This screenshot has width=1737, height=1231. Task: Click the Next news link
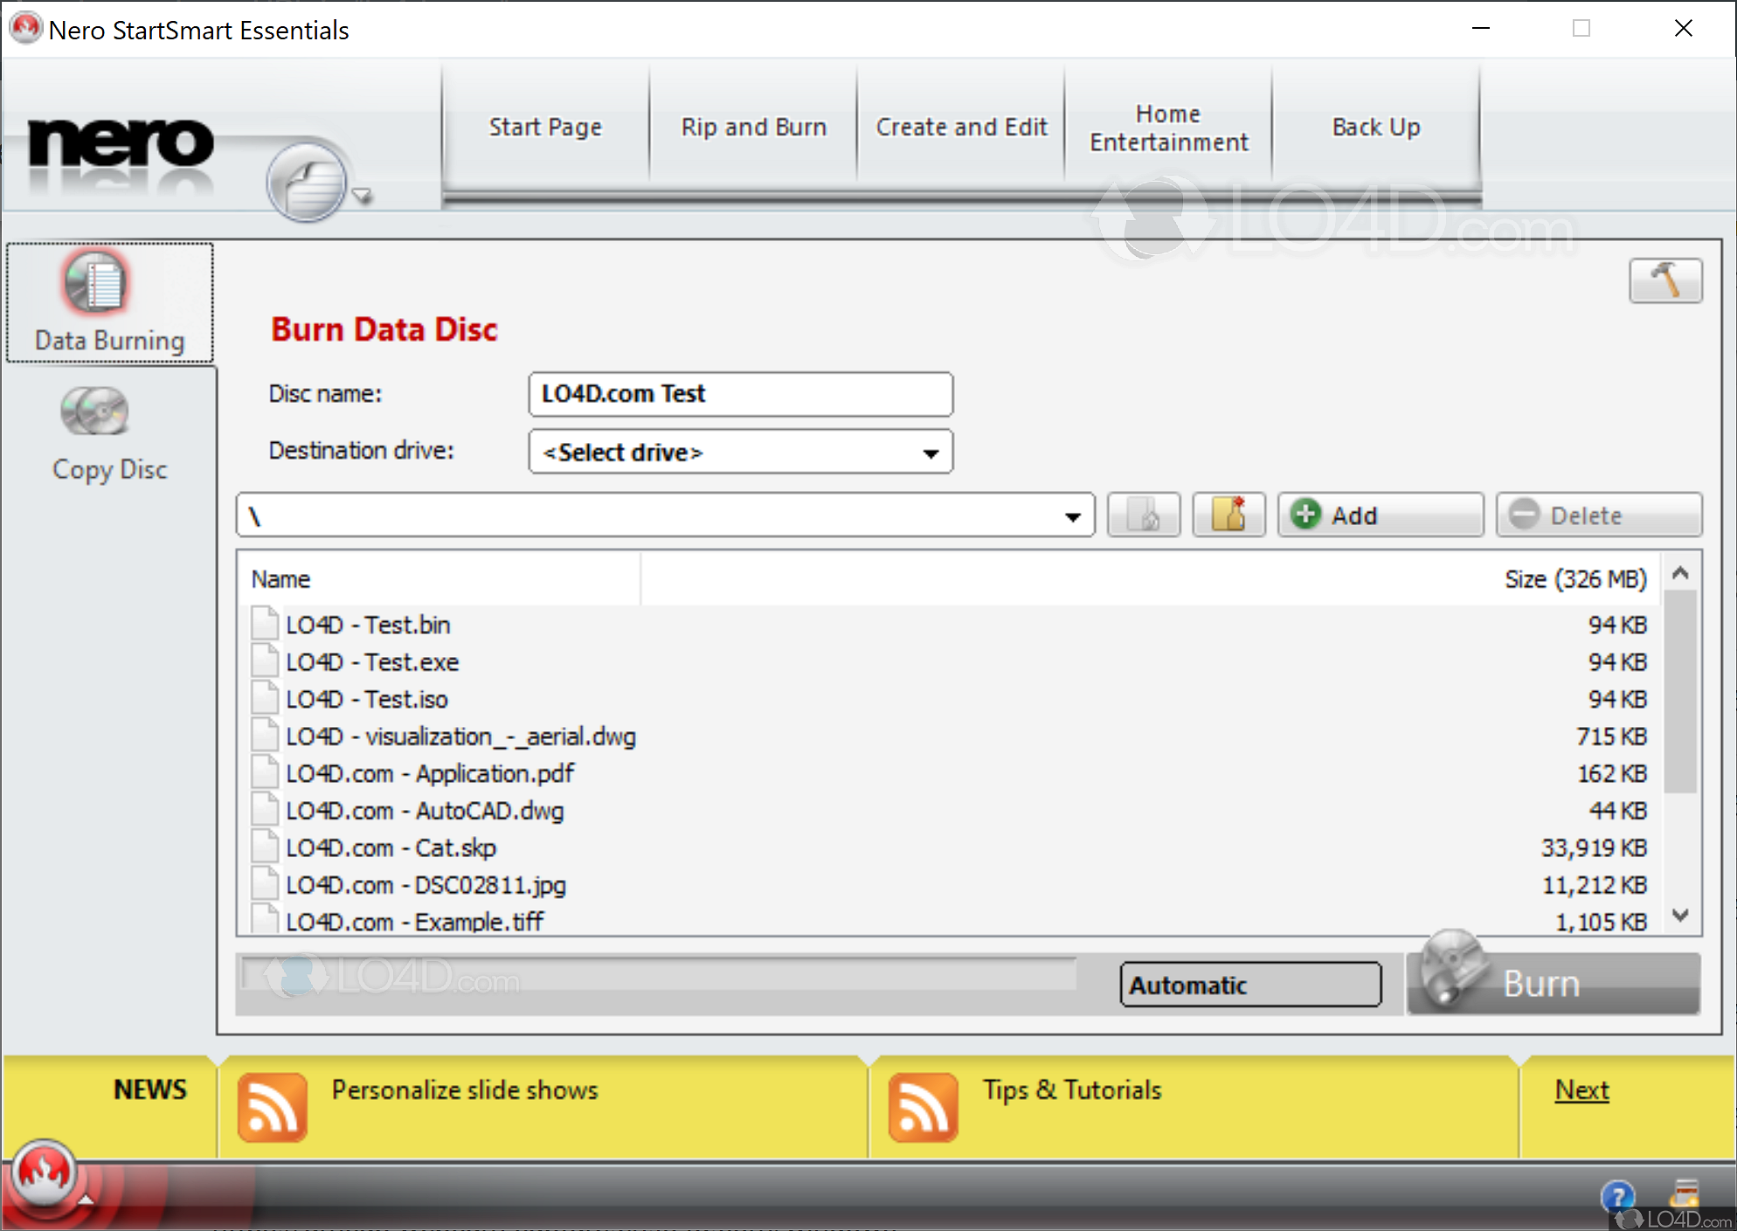click(1581, 1090)
